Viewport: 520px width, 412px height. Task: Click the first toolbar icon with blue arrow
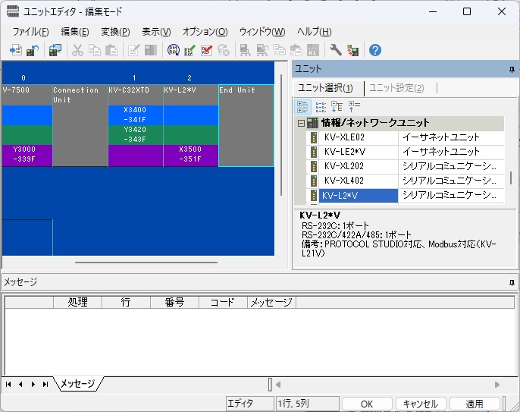click(15, 50)
